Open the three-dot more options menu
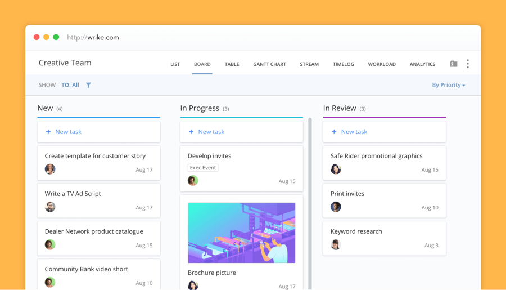Viewport: 506px width, 290px height. (468, 64)
